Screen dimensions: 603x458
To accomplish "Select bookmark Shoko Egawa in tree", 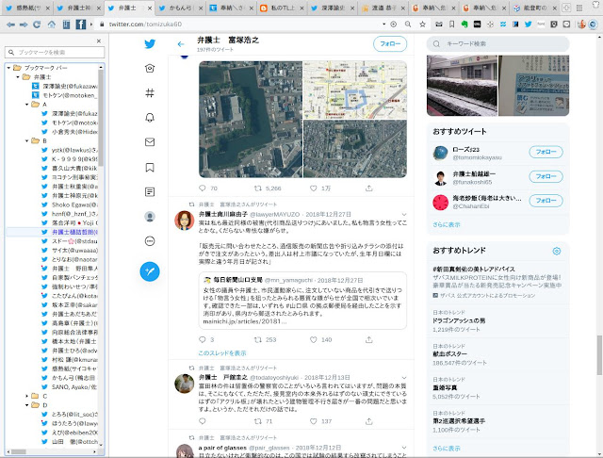I will (x=70, y=204).
